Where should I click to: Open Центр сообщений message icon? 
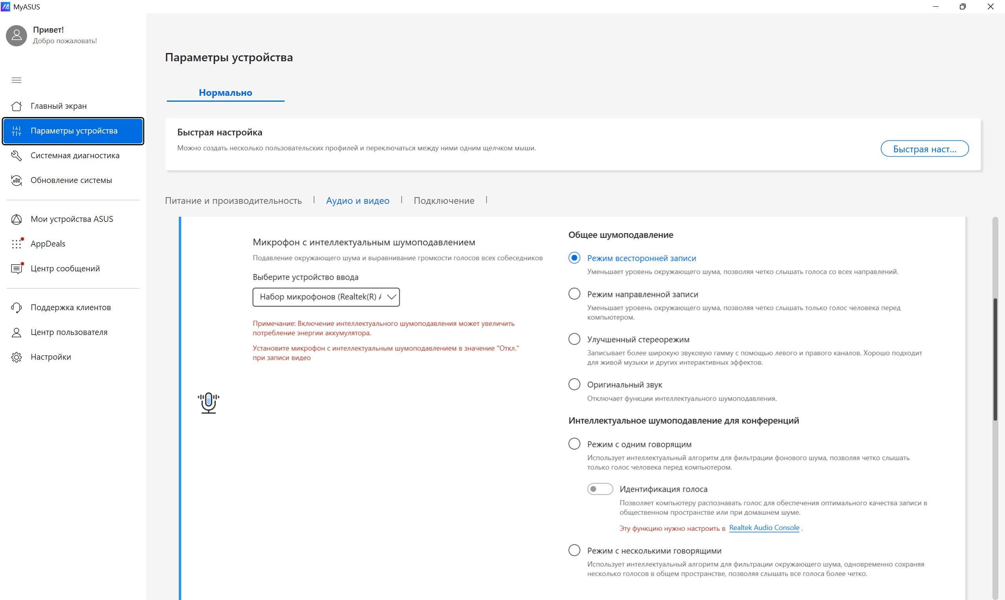[x=16, y=269]
